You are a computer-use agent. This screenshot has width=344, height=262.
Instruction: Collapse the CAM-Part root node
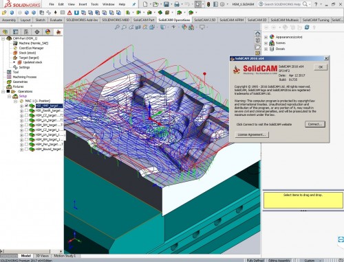pos(3,38)
